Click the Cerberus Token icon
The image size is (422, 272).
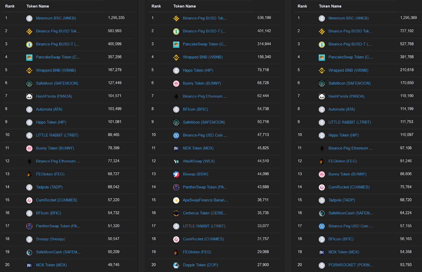point(176,213)
